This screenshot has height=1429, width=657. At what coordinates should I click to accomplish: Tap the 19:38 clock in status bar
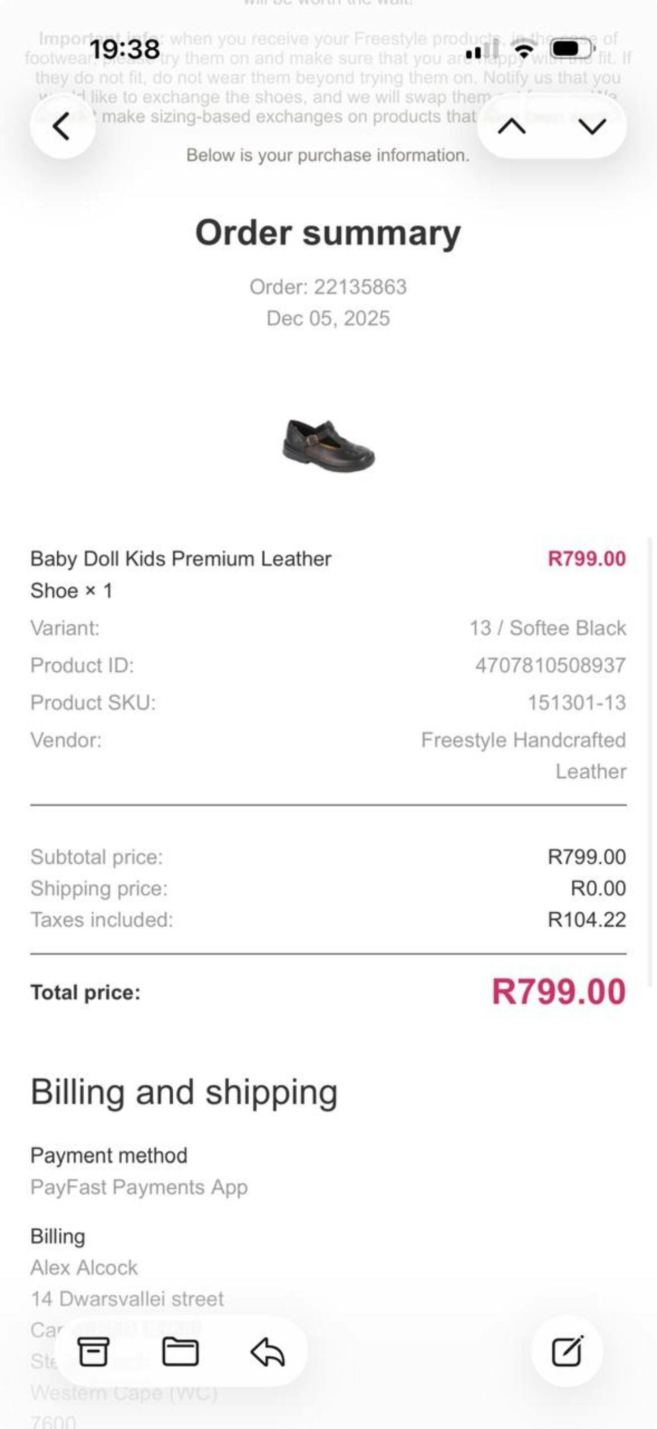coord(124,49)
